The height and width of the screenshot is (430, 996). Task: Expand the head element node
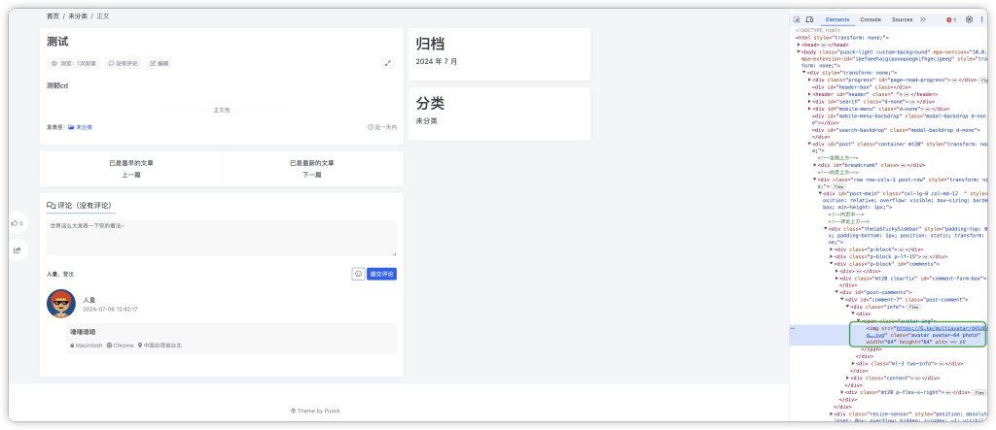pyautogui.click(x=799, y=45)
